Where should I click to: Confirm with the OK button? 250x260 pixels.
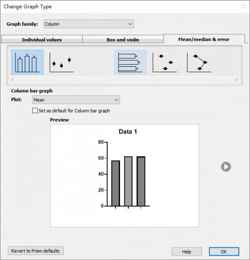pyautogui.click(x=224, y=252)
